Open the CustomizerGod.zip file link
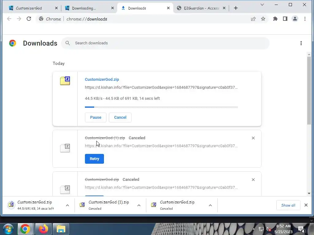 click(x=102, y=79)
